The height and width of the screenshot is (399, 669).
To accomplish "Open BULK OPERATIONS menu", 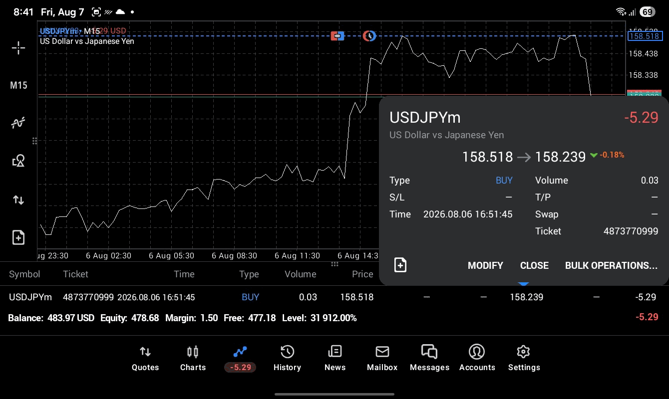I will (611, 265).
